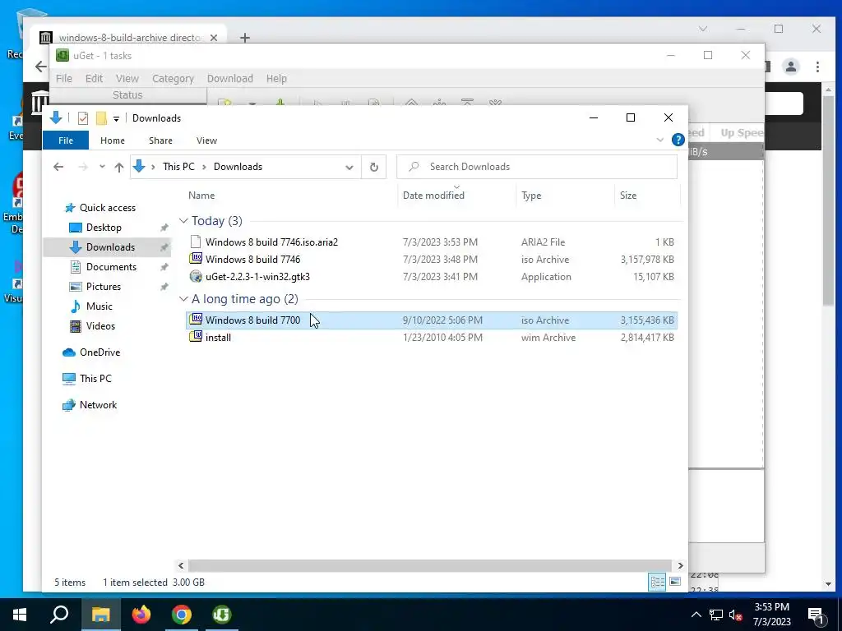Image resolution: width=842 pixels, height=631 pixels.
Task: Collapse the A long time ago group
Action: coord(183,299)
